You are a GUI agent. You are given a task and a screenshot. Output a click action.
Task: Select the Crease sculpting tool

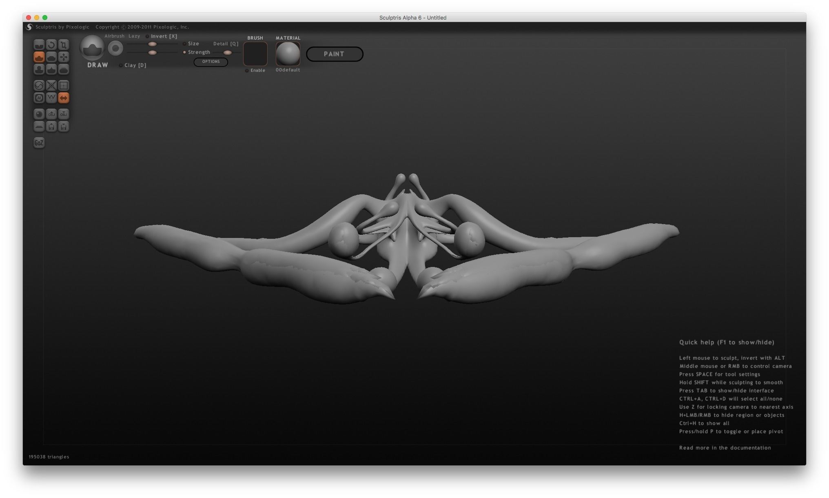pos(39,44)
